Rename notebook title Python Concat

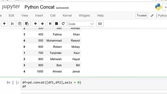(x=39, y=7)
